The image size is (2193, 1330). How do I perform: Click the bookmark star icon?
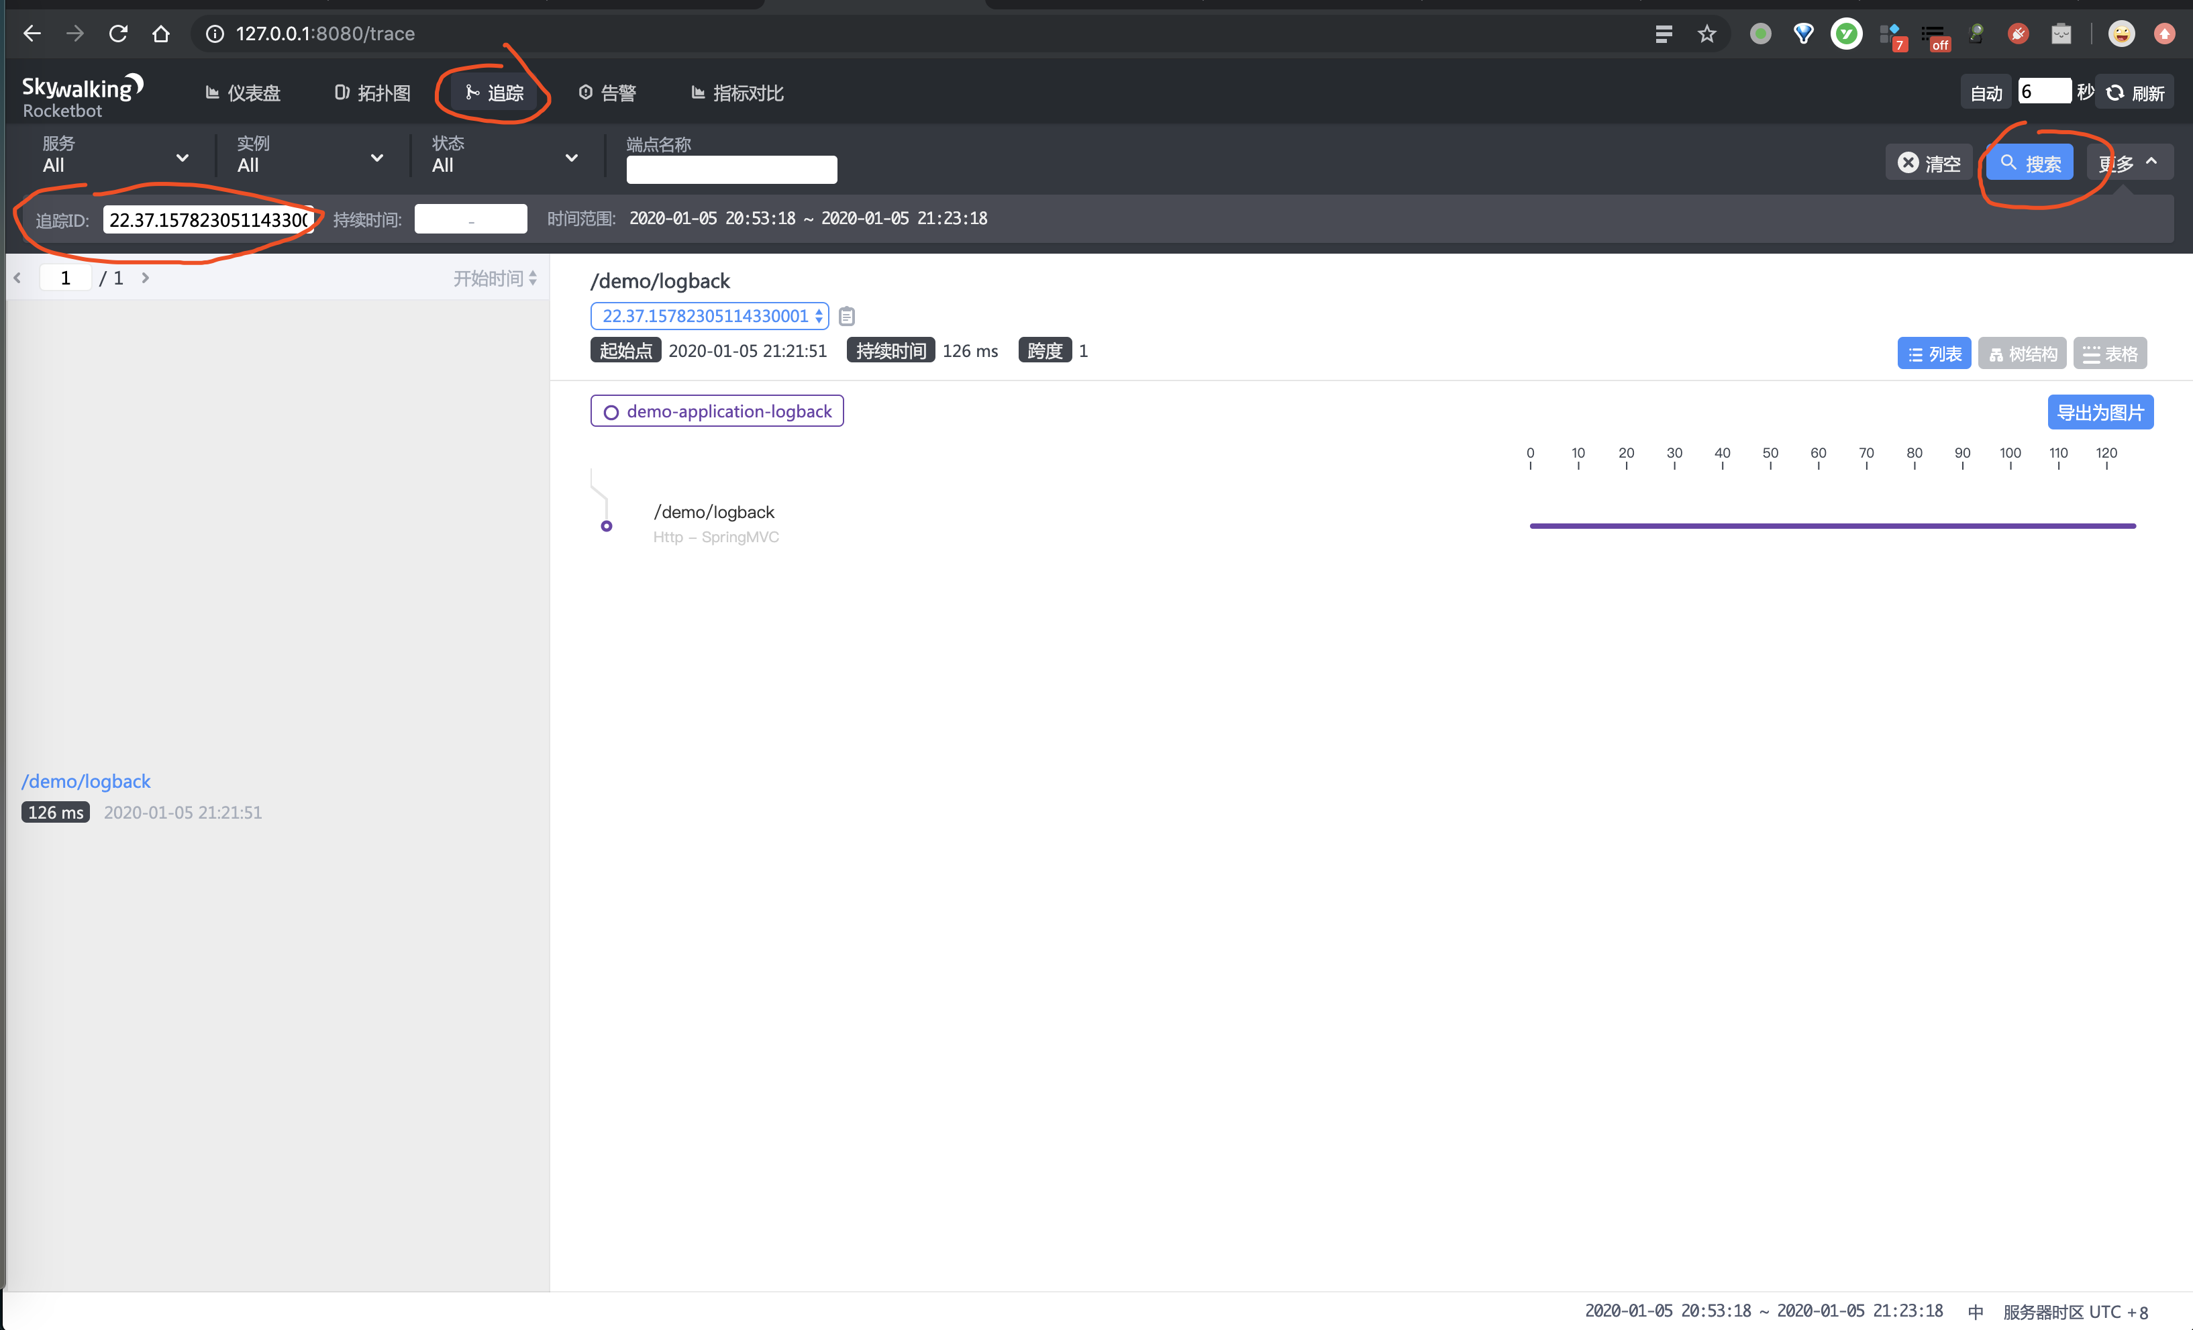(1706, 34)
